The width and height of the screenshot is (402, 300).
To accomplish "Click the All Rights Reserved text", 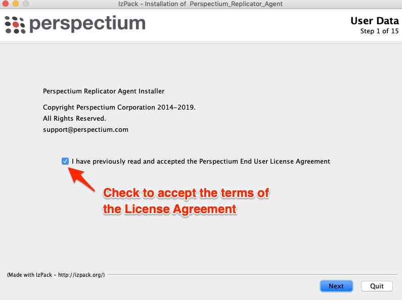I will [74, 119].
